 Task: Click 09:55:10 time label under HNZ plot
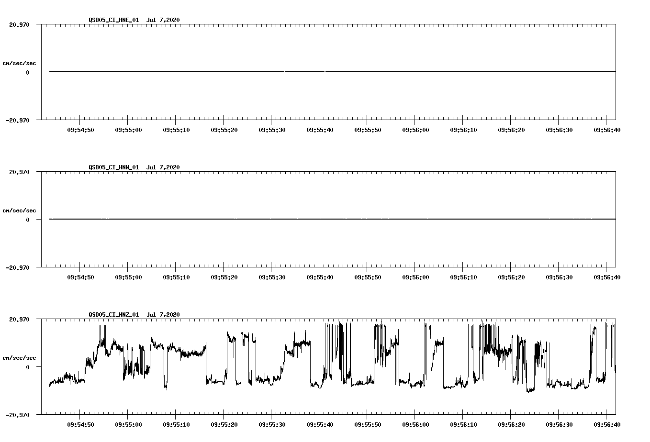click(x=176, y=424)
